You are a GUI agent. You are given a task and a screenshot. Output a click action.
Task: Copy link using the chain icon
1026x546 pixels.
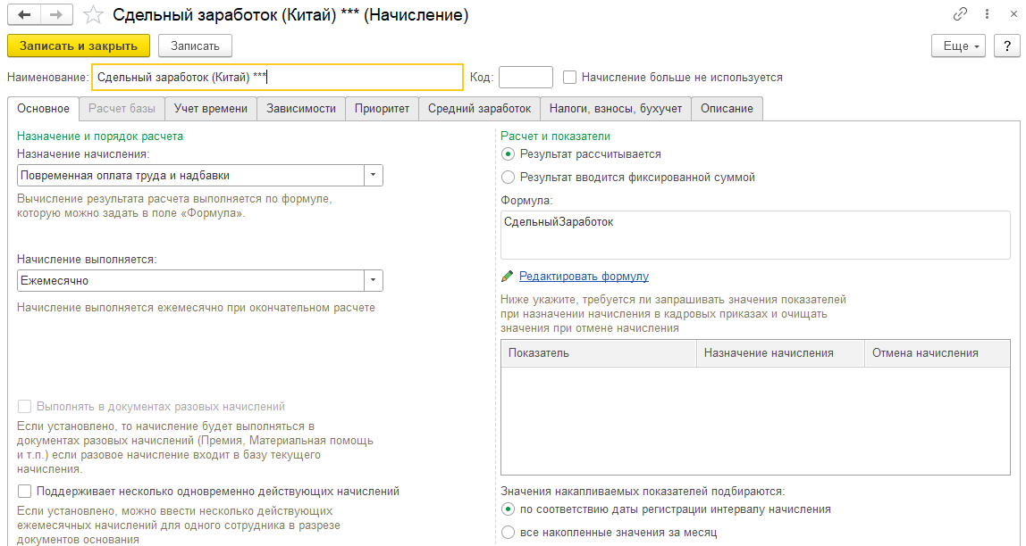click(x=961, y=14)
